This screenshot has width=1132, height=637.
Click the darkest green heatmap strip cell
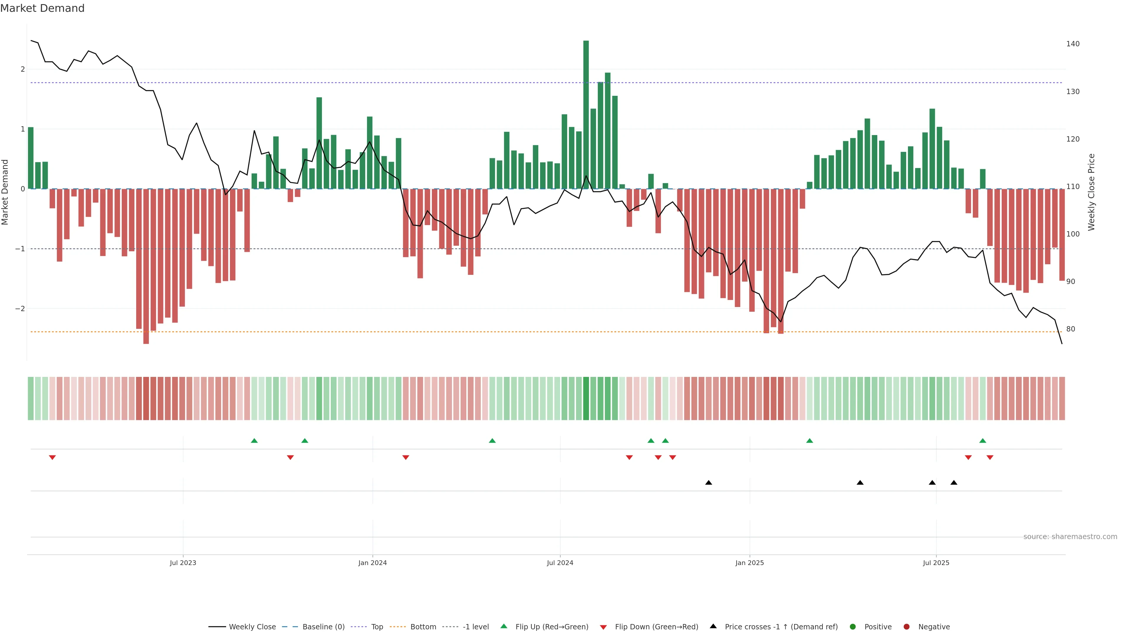586,398
